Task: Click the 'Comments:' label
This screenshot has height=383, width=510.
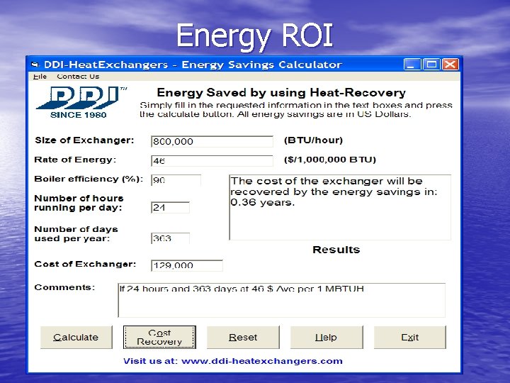Action: (x=64, y=287)
